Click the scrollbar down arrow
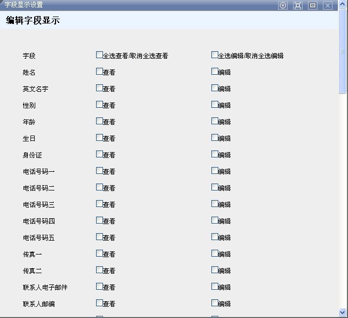The image size is (348, 318). (x=343, y=312)
